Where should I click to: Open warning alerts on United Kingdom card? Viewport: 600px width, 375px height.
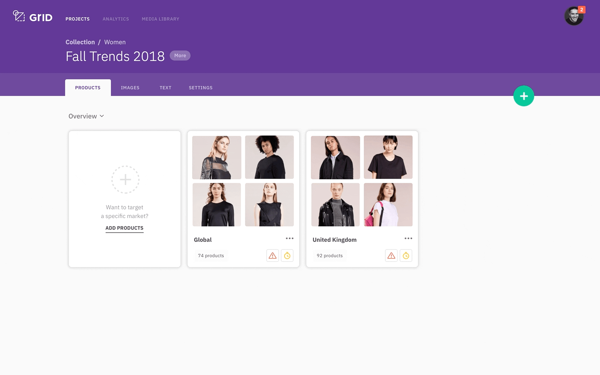click(x=391, y=255)
